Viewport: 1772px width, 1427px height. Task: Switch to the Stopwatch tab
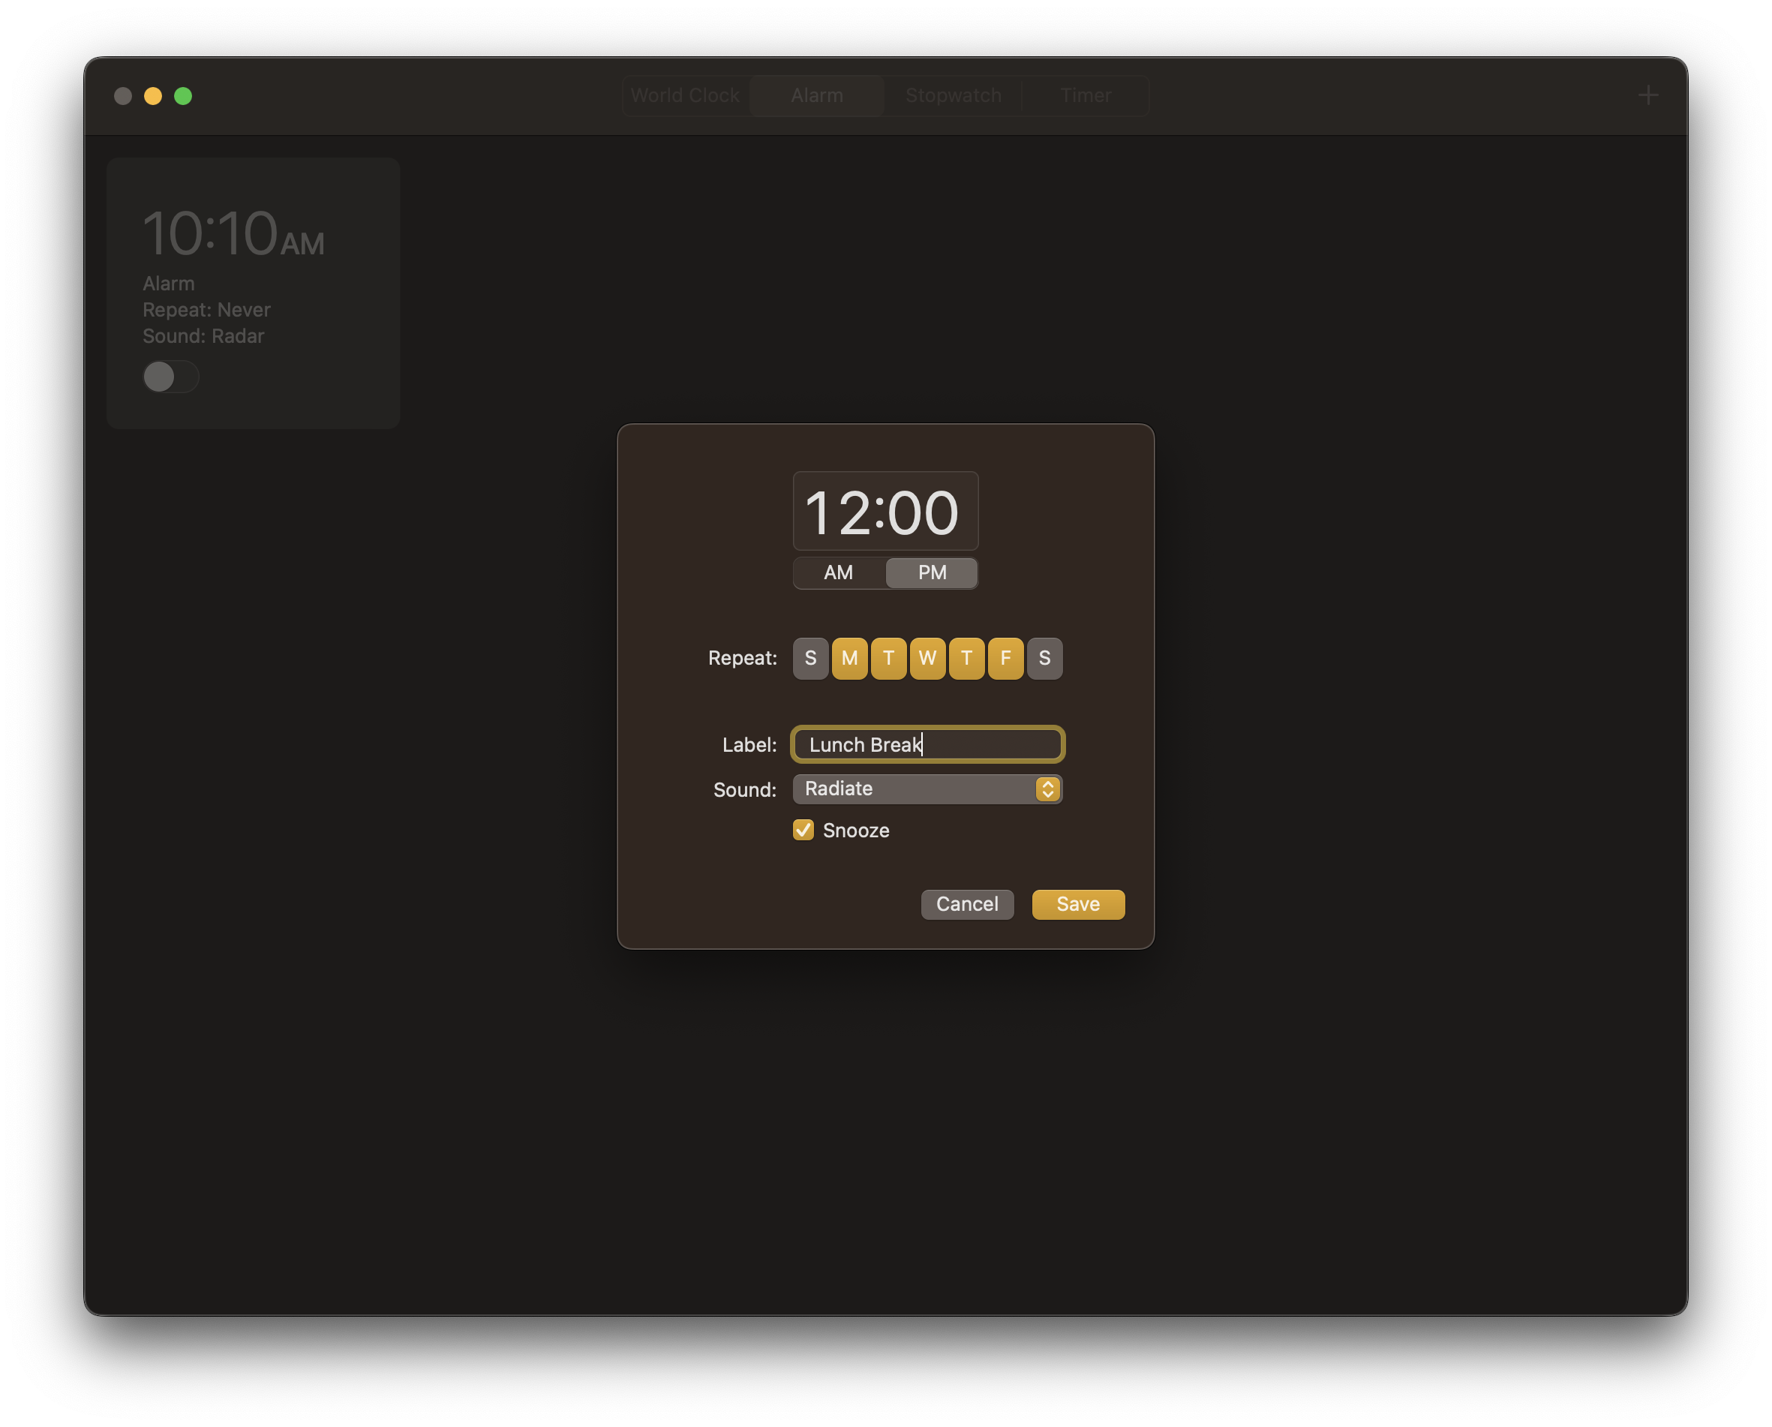[954, 95]
